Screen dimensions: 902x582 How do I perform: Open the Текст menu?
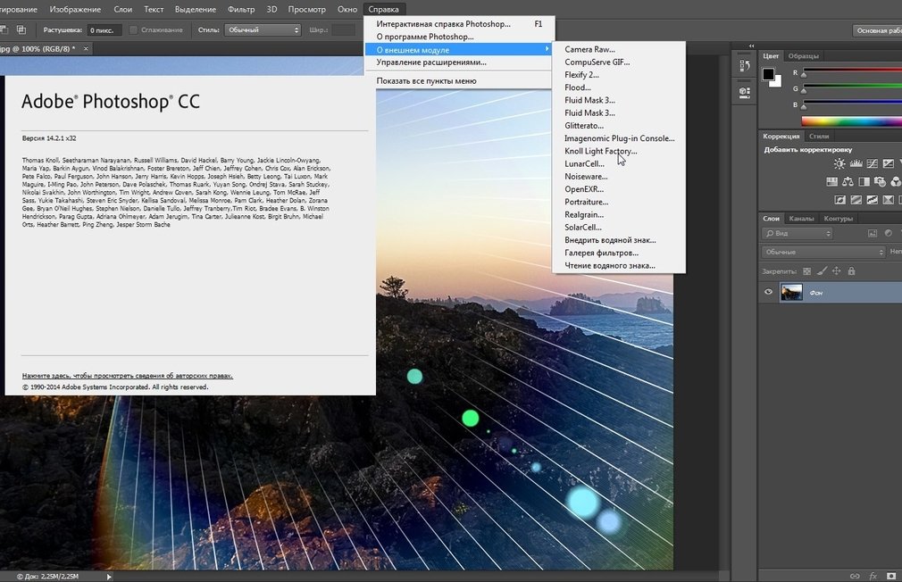tap(154, 9)
